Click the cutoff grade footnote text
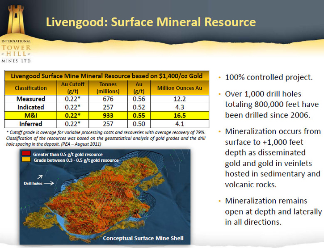 pos(105,138)
